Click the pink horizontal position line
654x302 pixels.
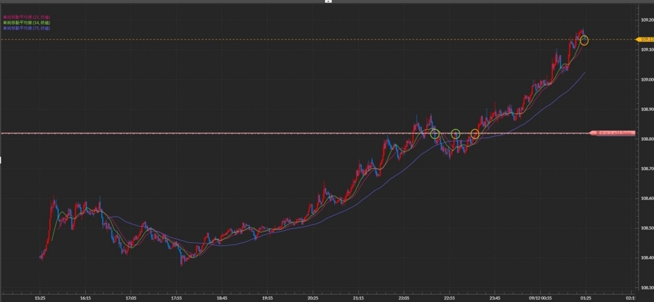click(x=294, y=134)
